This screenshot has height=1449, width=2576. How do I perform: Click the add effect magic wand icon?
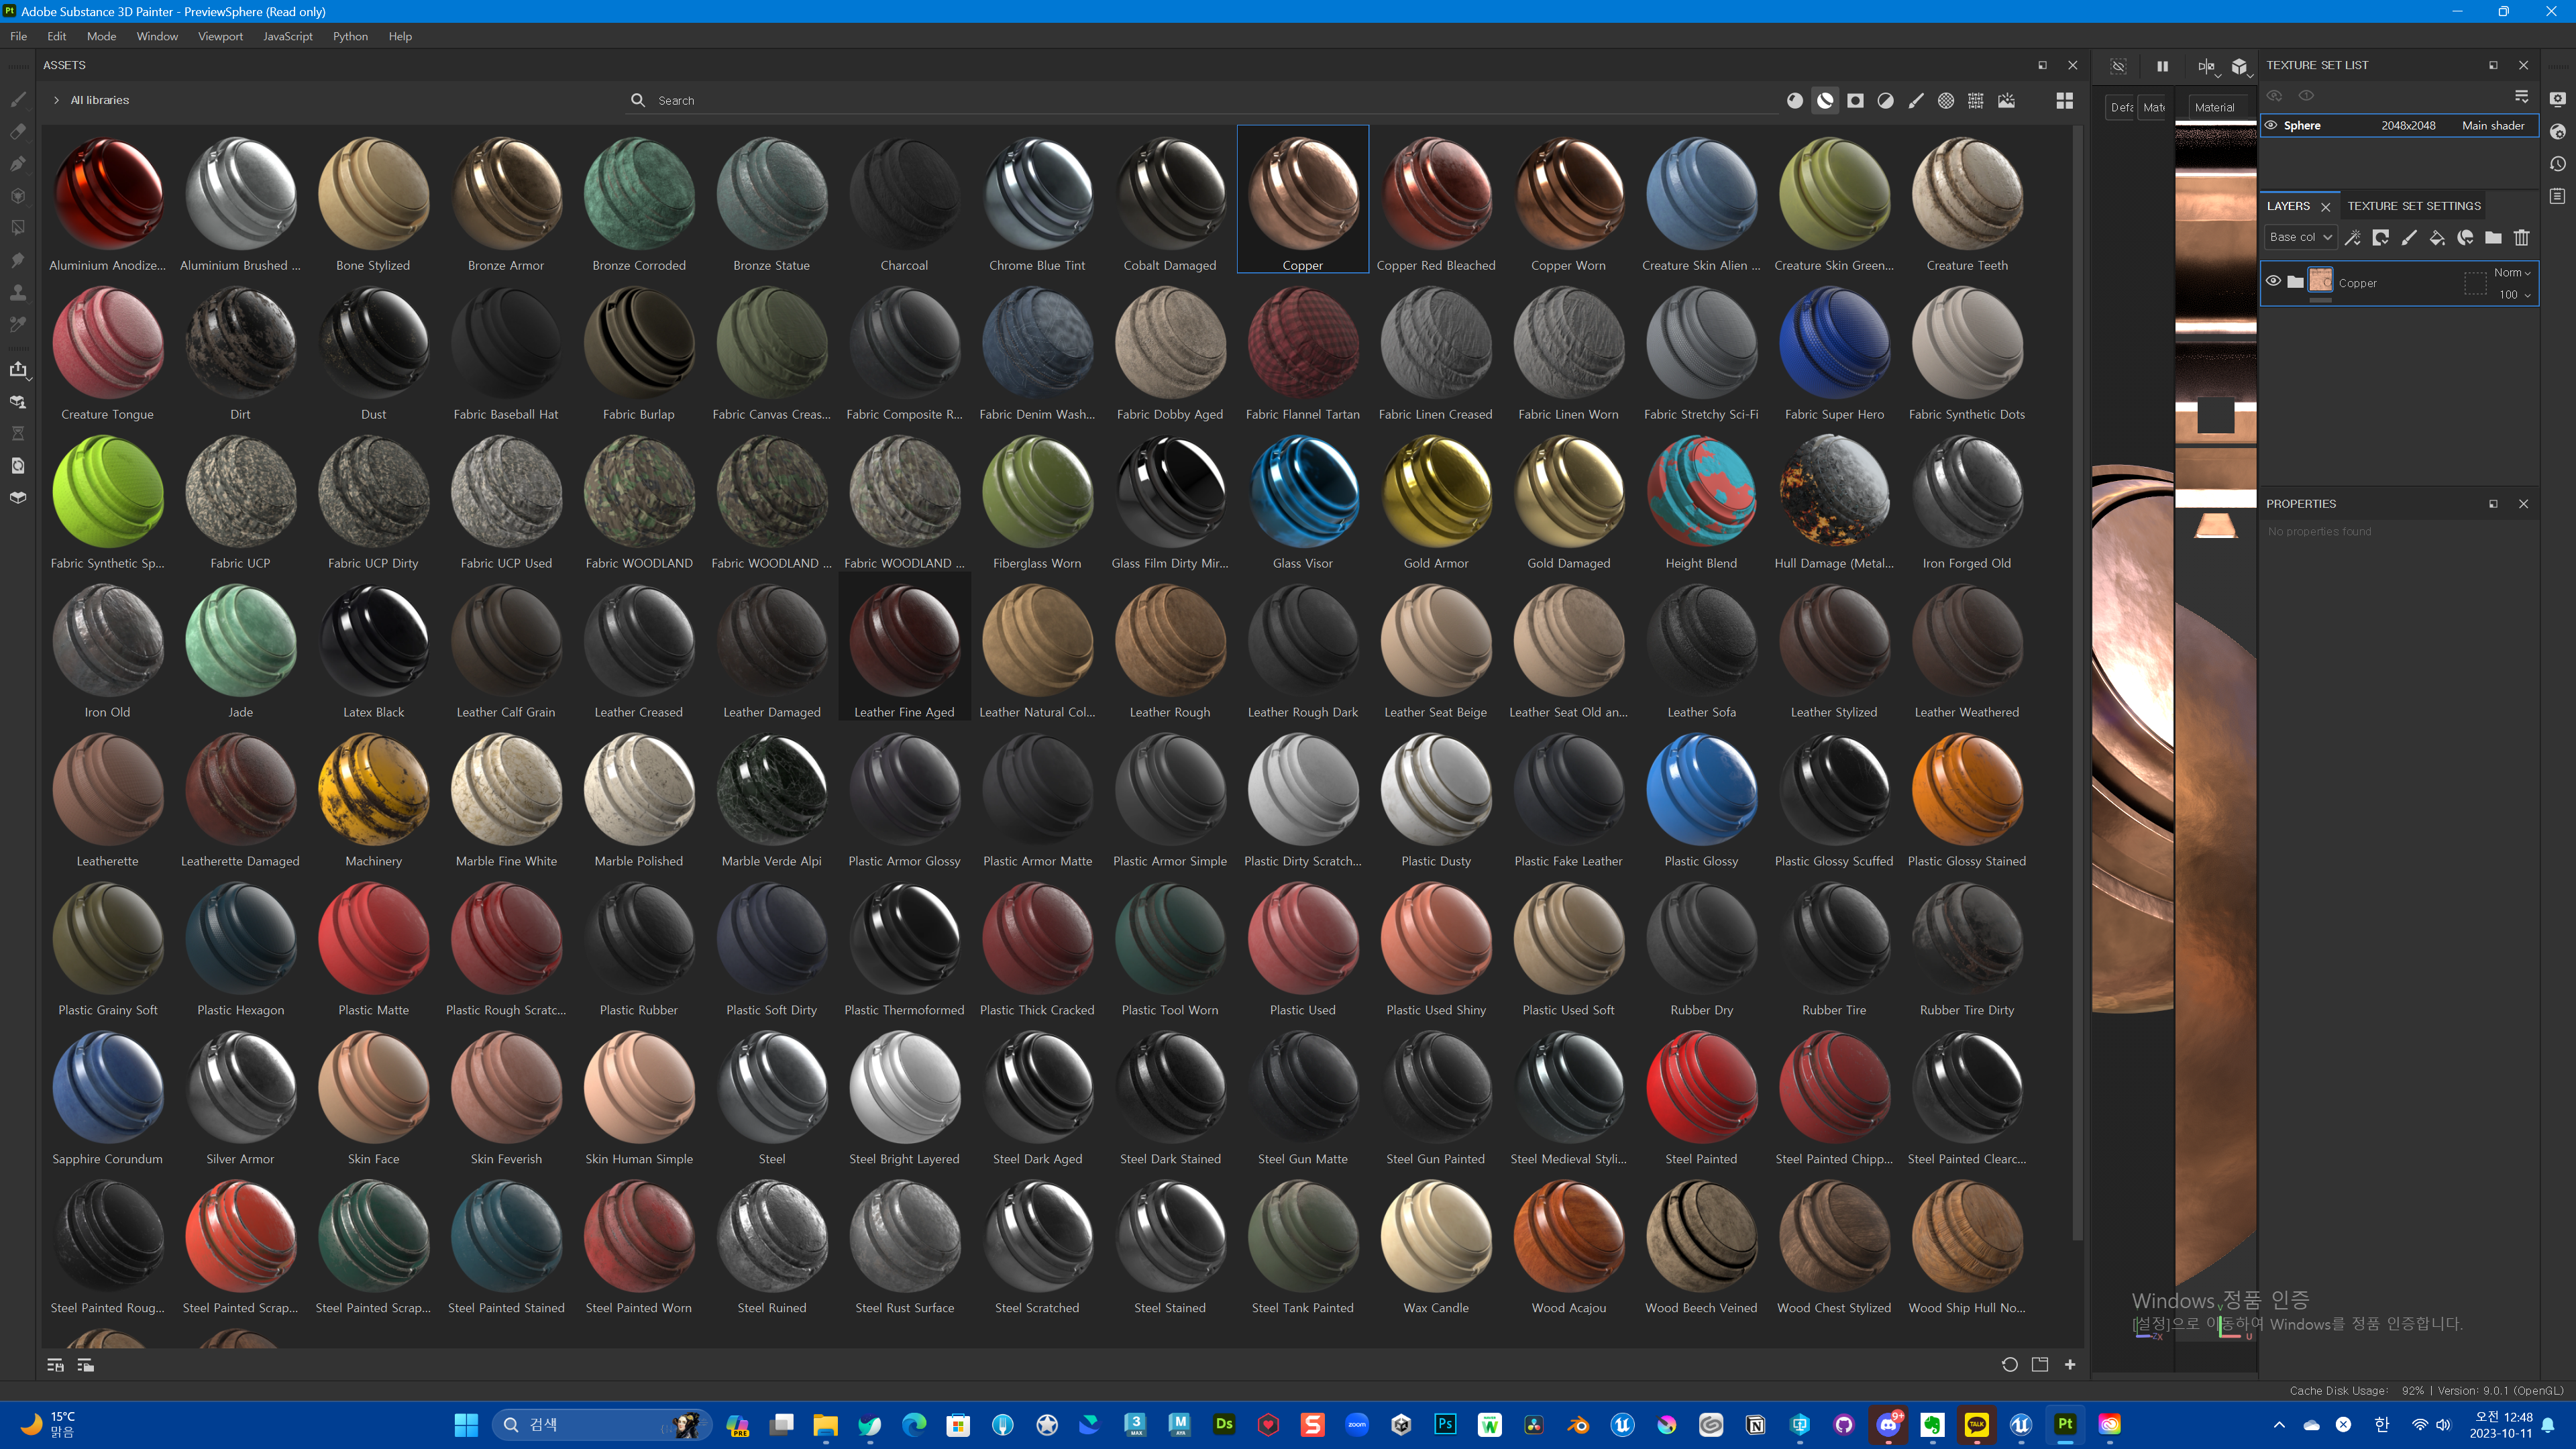2353,238
